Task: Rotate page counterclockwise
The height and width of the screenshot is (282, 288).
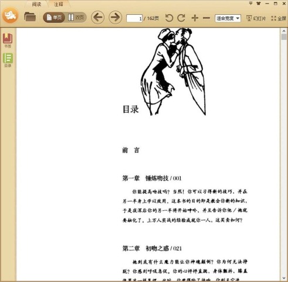Action: click(169, 18)
